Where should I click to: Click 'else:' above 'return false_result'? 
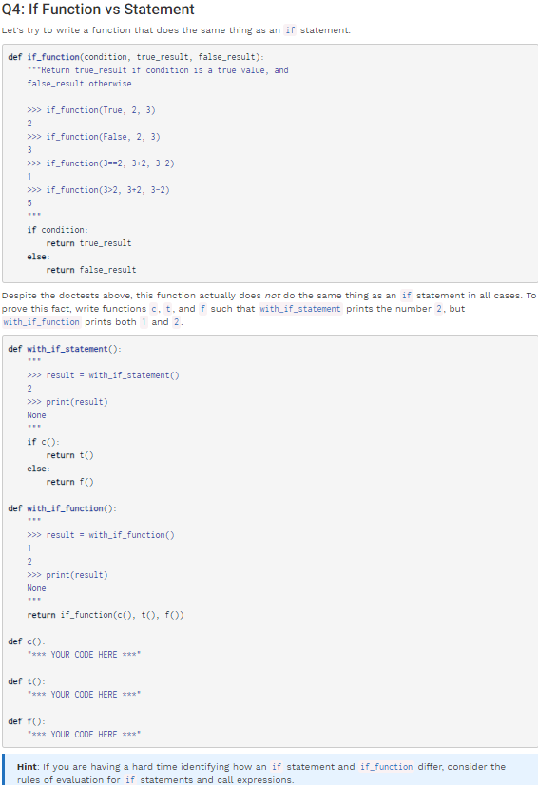pos(39,257)
